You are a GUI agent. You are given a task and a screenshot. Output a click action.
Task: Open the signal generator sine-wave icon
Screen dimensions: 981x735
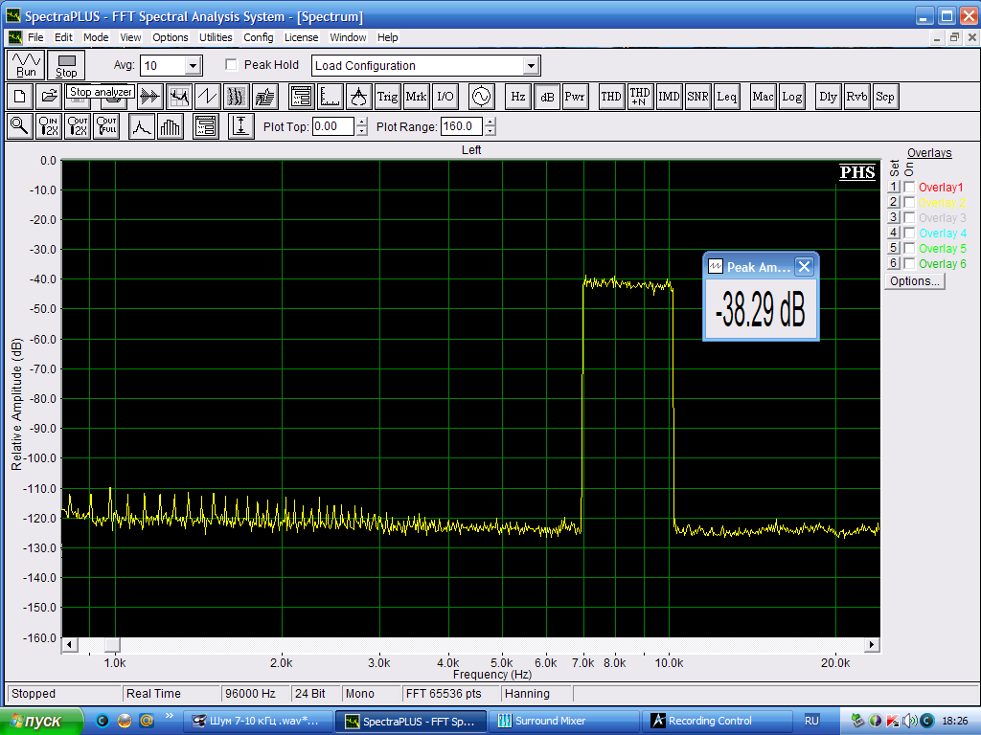(x=479, y=97)
